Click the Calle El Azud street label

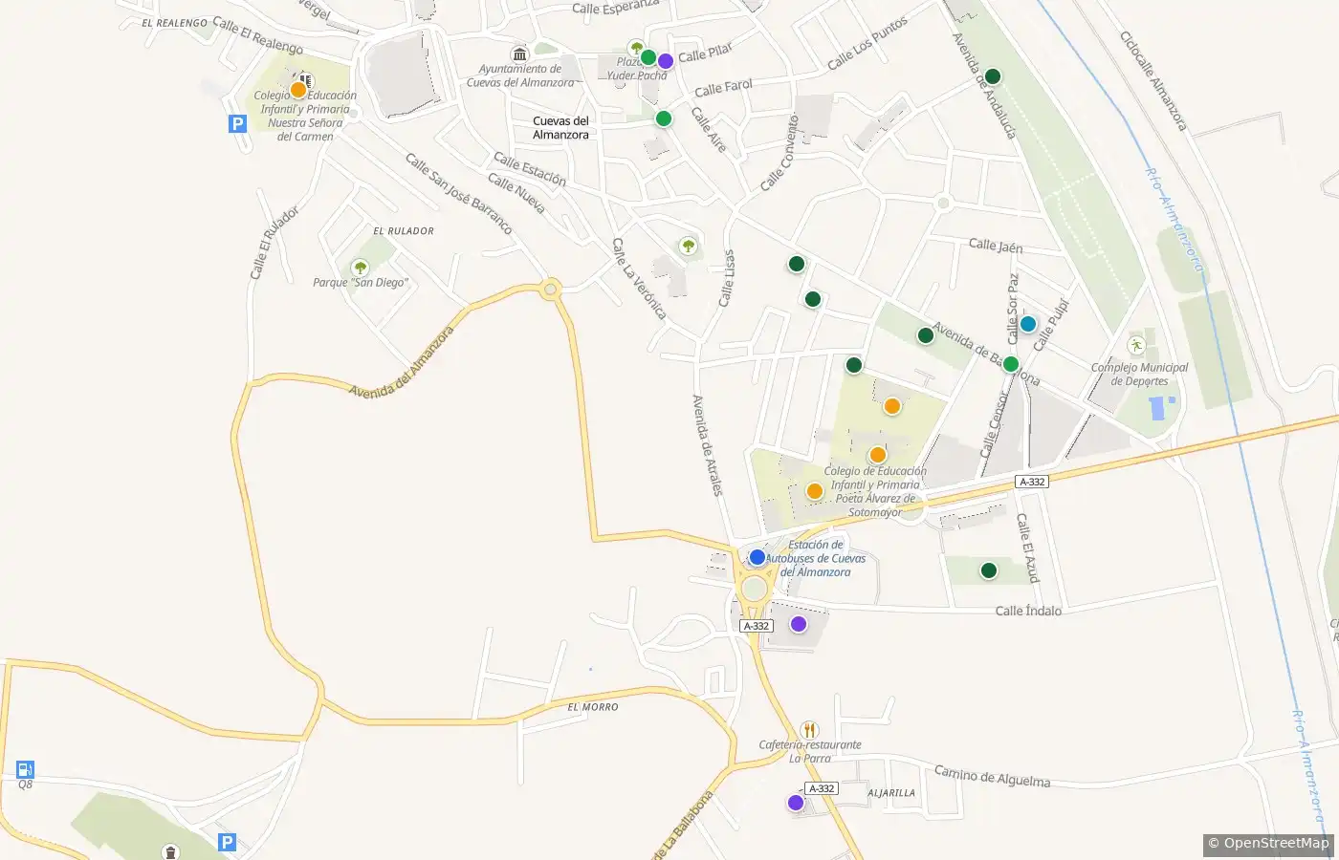[1026, 548]
